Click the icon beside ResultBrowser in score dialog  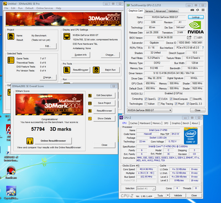[x=90, y=111]
